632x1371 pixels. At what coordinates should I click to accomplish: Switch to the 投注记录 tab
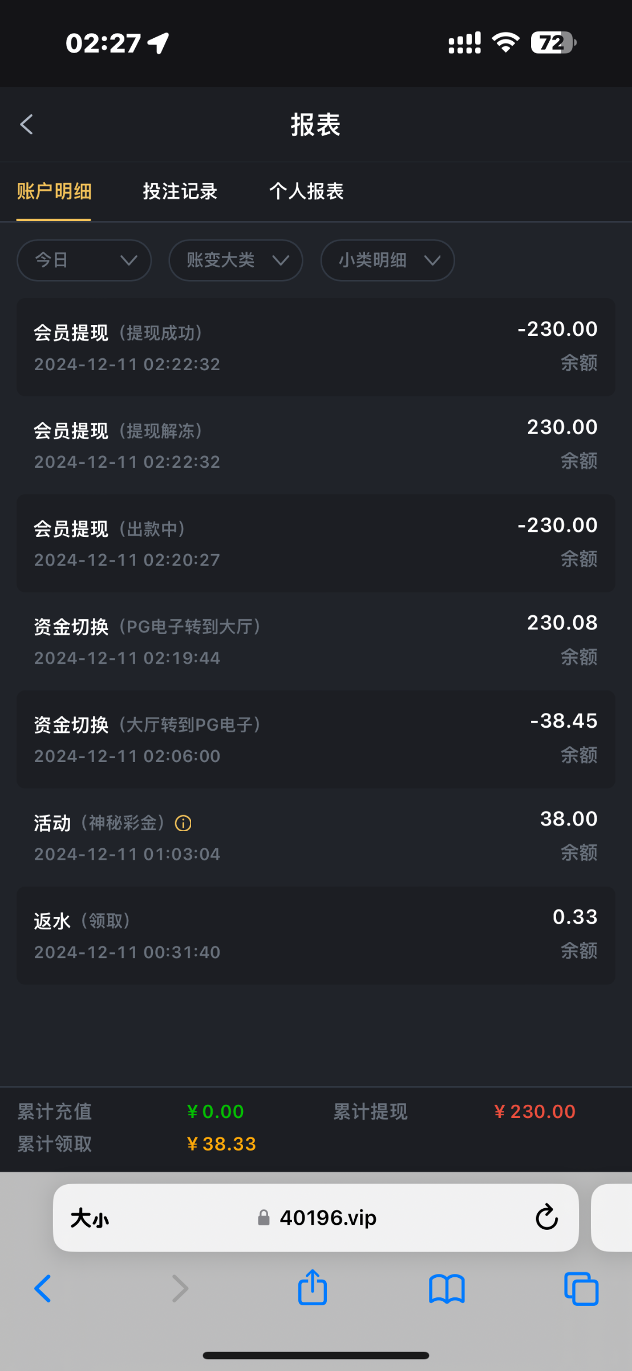[x=180, y=191]
